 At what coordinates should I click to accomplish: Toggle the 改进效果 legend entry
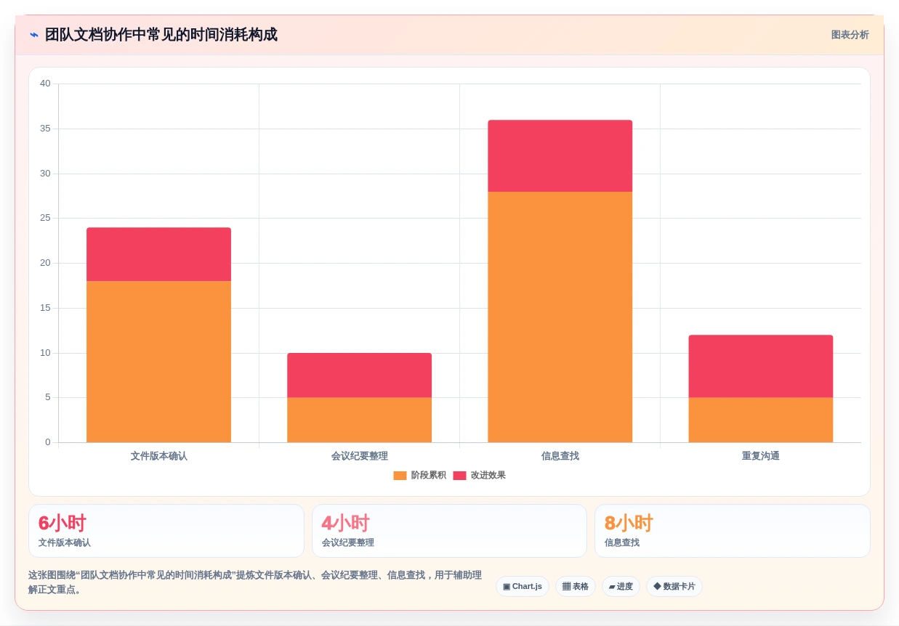[x=480, y=476]
